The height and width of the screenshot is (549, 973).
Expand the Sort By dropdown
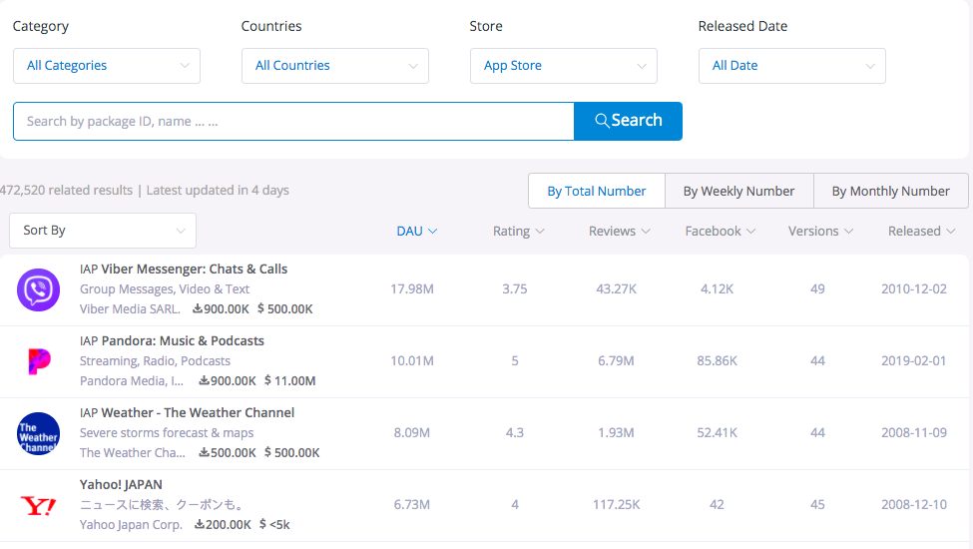(x=103, y=231)
